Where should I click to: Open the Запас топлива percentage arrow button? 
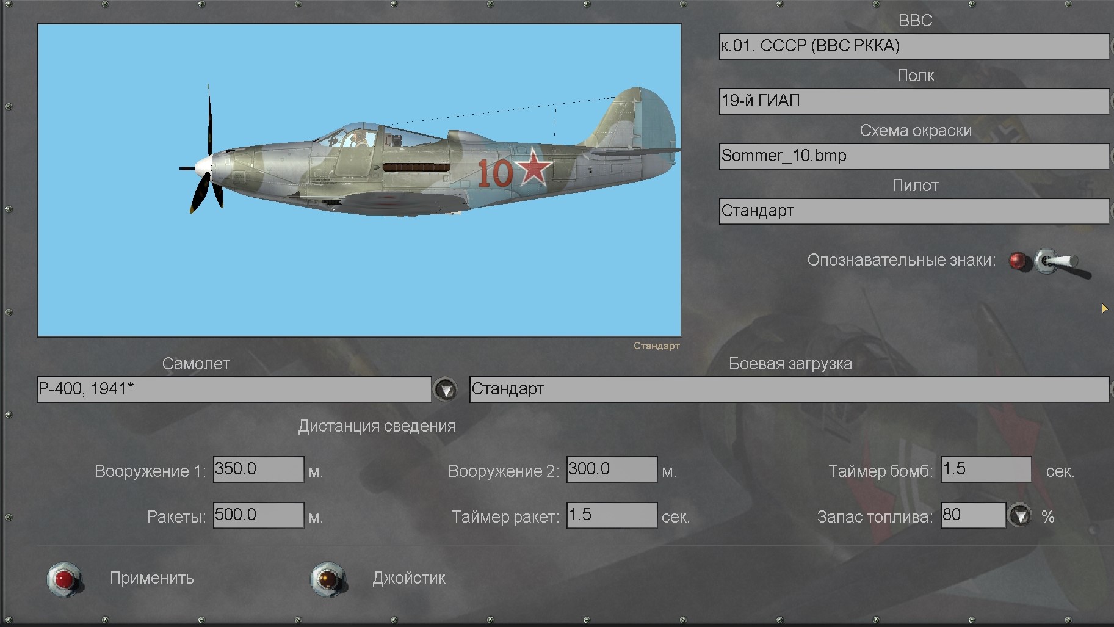(1019, 516)
